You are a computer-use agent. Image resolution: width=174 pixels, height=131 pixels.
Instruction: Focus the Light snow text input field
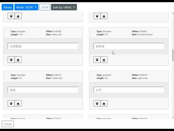(129, 90)
